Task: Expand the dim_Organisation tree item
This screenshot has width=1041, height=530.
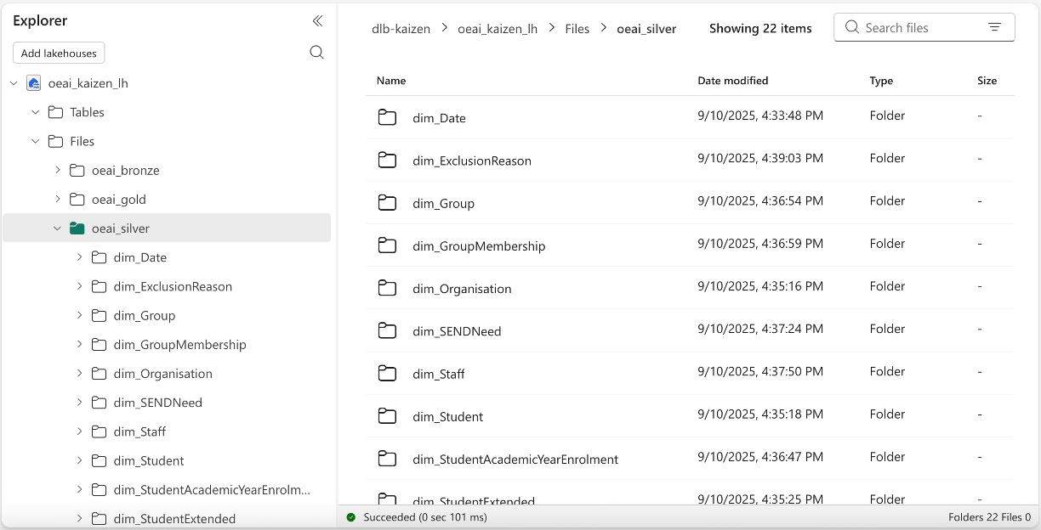Action: [x=78, y=373]
